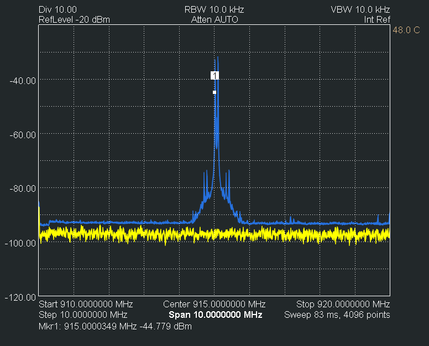The width and height of the screenshot is (429, 346).
Task: Click the -40.00 axis label
Action: pyautogui.click(x=23, y=81)
